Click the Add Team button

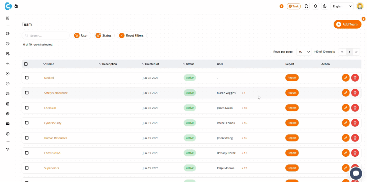point(347,24)
